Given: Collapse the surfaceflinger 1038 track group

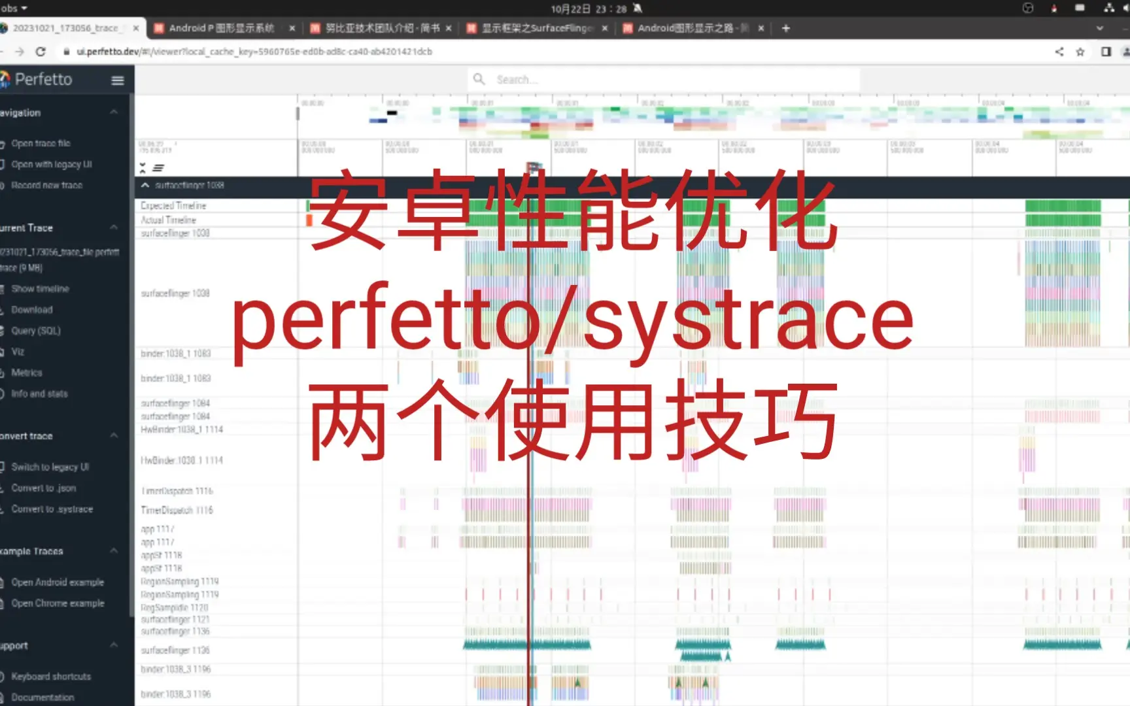Looking at the screenshot, I should (145, 185).
